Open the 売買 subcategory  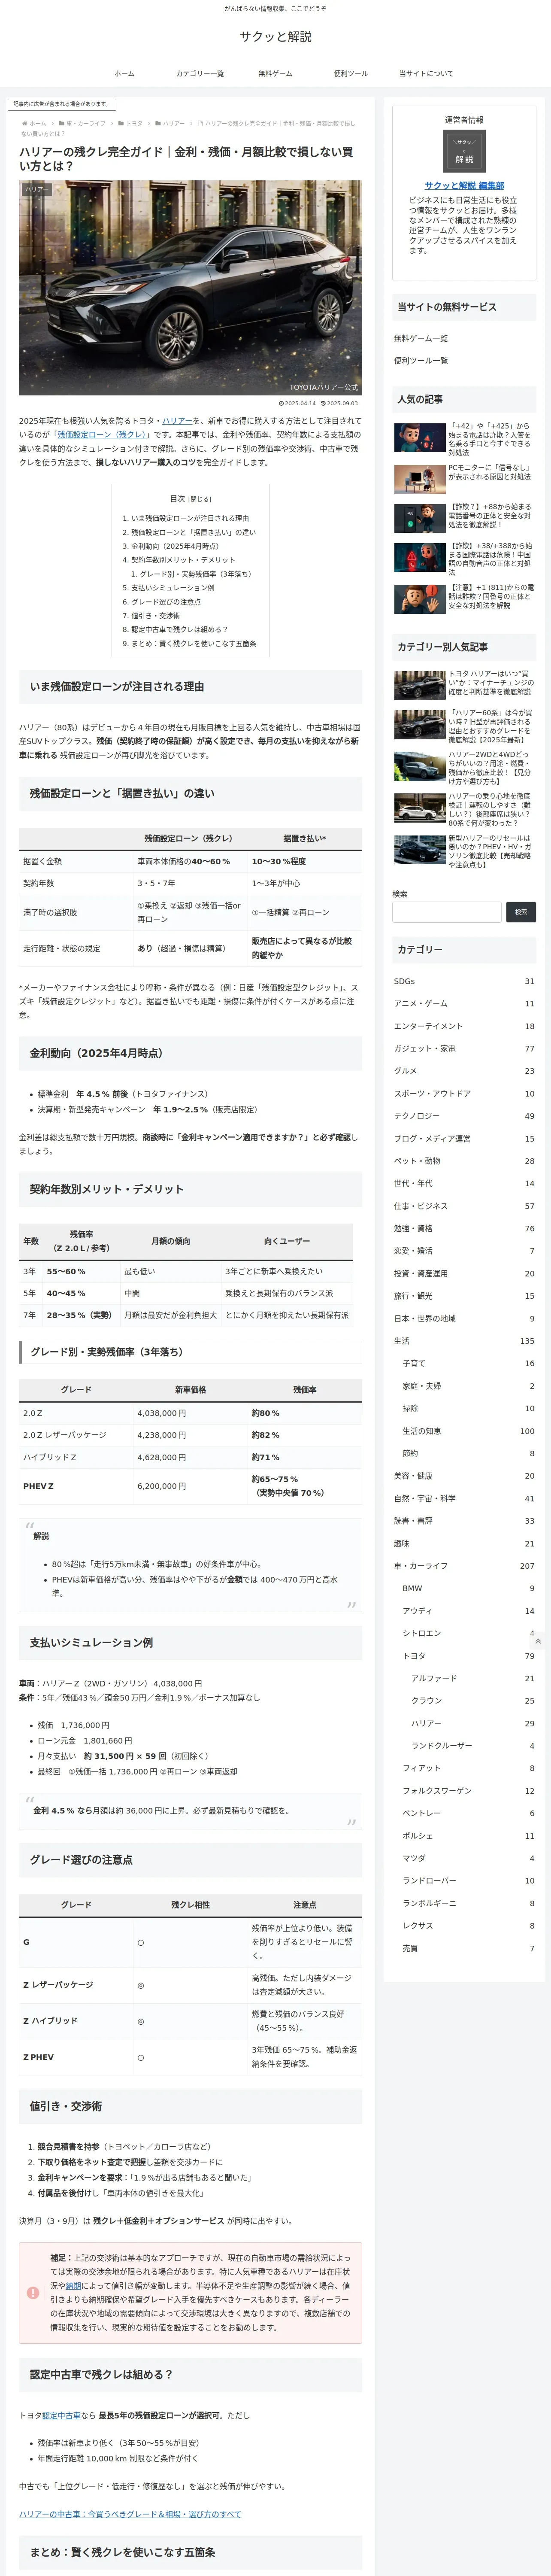pos(468,1948)
